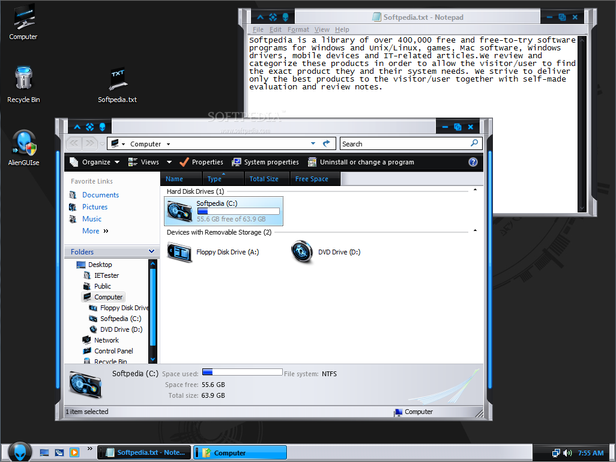
Task: Collapse the Folders pane
Action: pos(152,251)
